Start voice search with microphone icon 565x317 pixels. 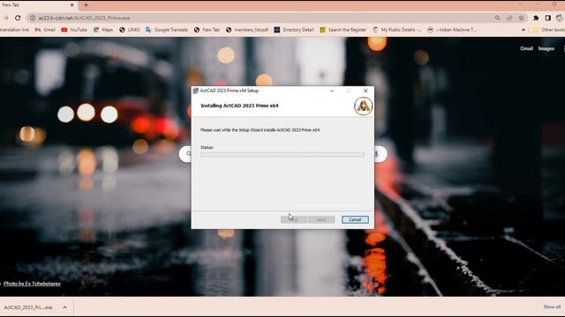[x=377, y=154]
